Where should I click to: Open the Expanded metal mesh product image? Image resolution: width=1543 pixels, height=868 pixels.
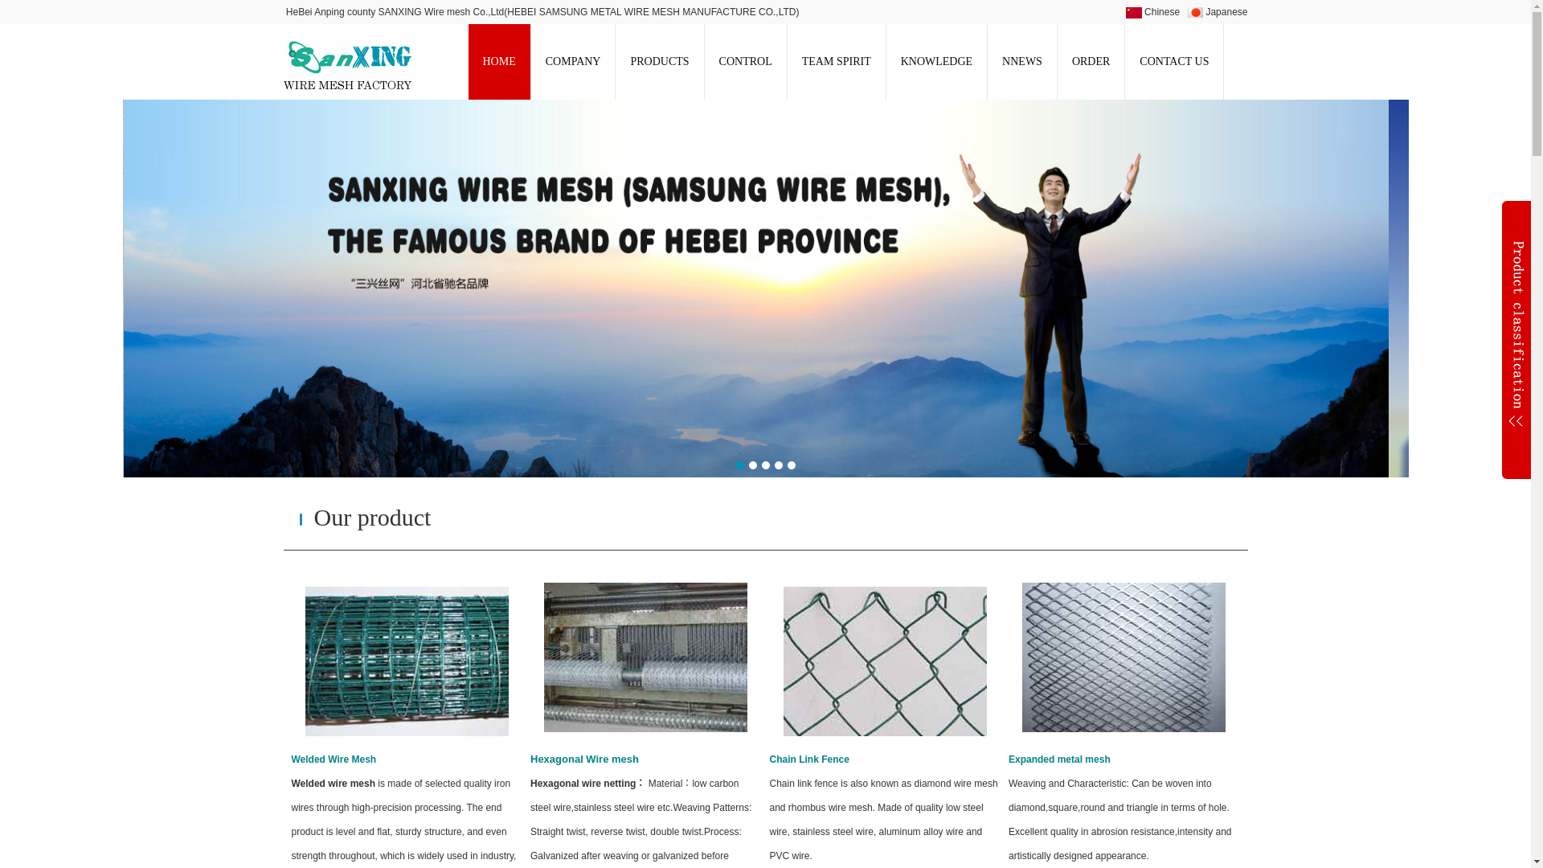1123,657
